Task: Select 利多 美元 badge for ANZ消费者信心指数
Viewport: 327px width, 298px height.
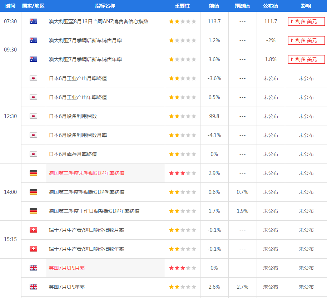Action: coord(306,21)
